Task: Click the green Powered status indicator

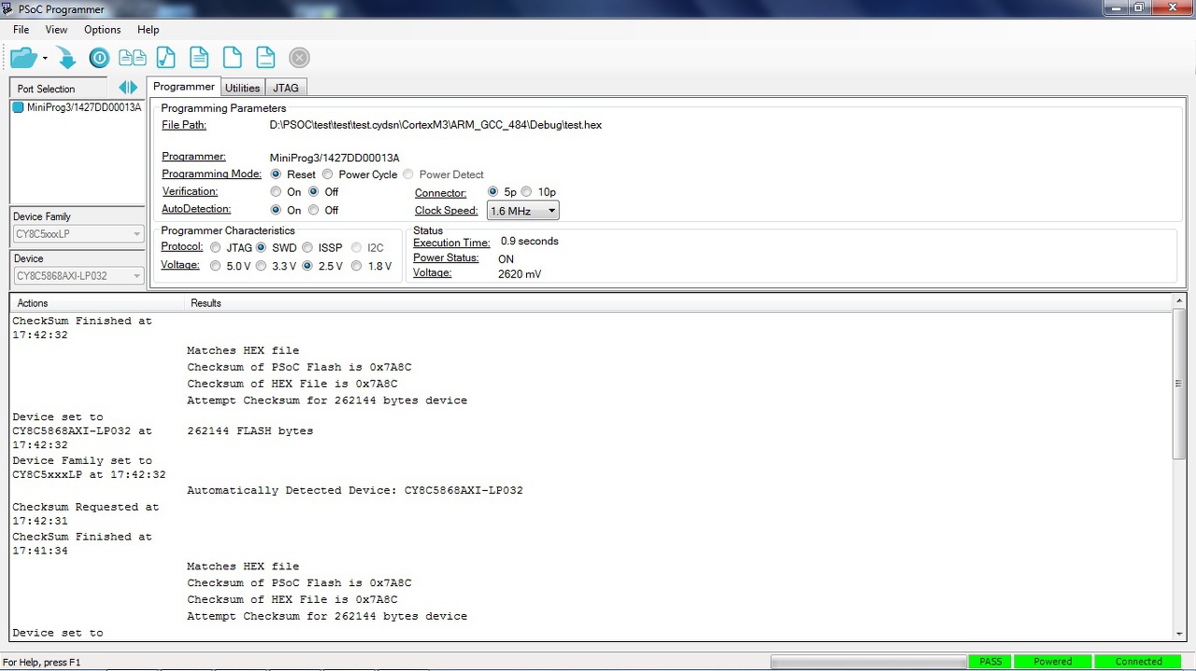Action: (1052, 662)
